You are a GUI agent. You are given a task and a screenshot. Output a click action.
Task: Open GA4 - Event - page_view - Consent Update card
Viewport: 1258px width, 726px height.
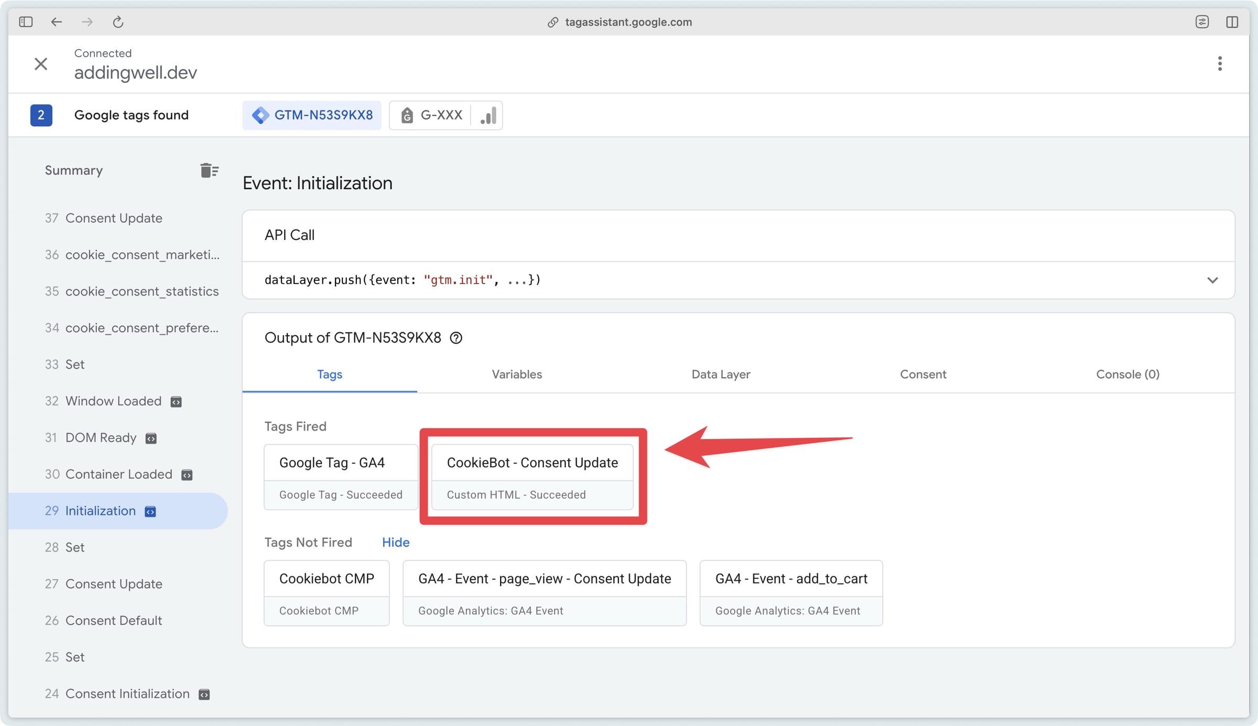(x=544, y=593)
